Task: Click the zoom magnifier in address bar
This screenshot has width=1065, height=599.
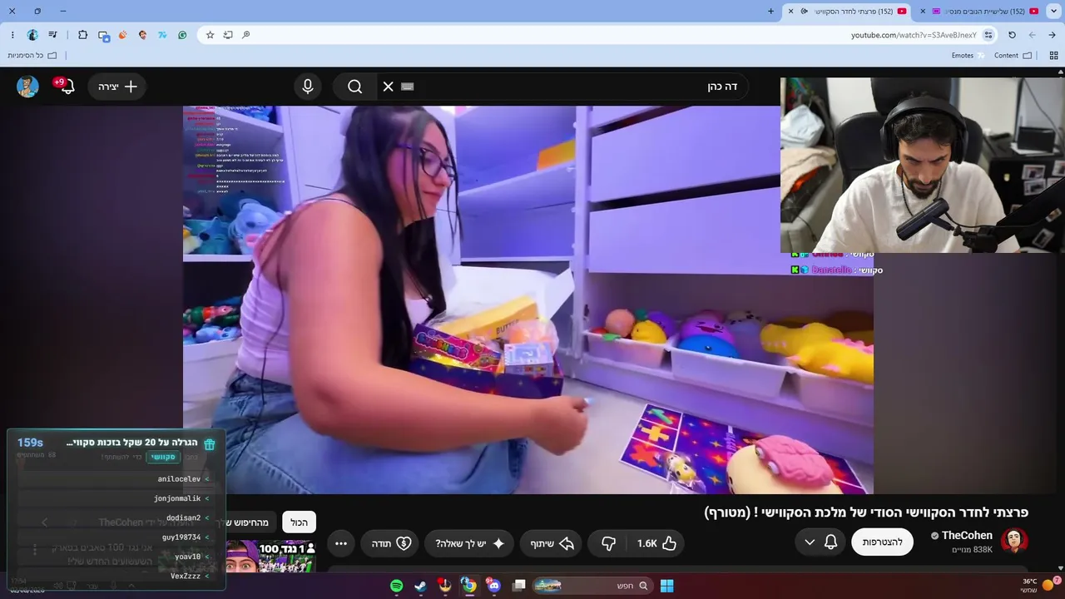Action: (246, 35)
